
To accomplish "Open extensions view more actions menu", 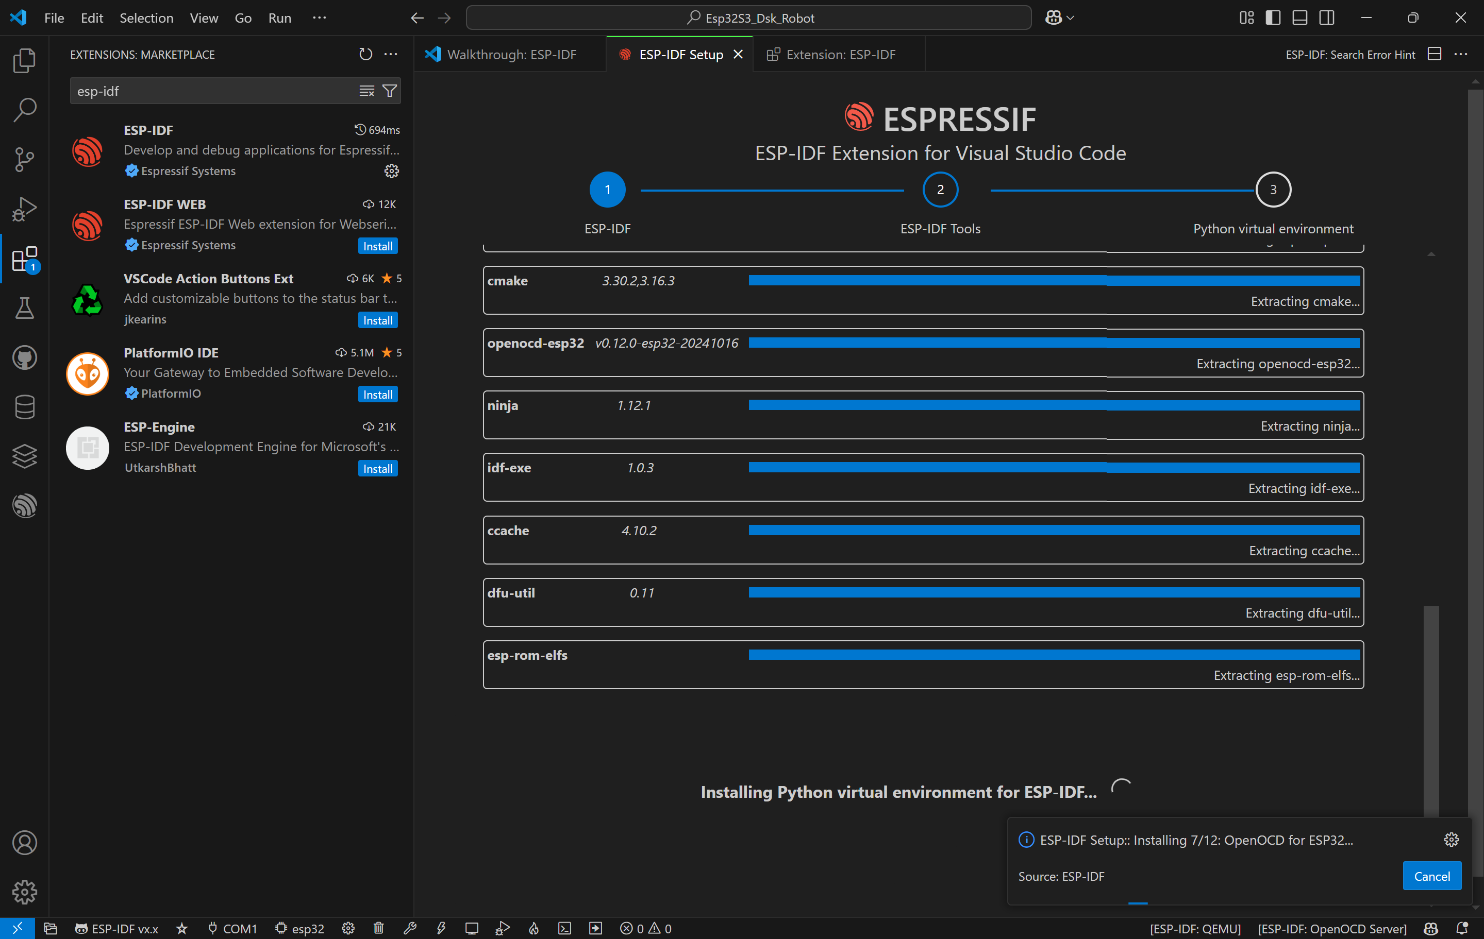I will tap(391, 54).
